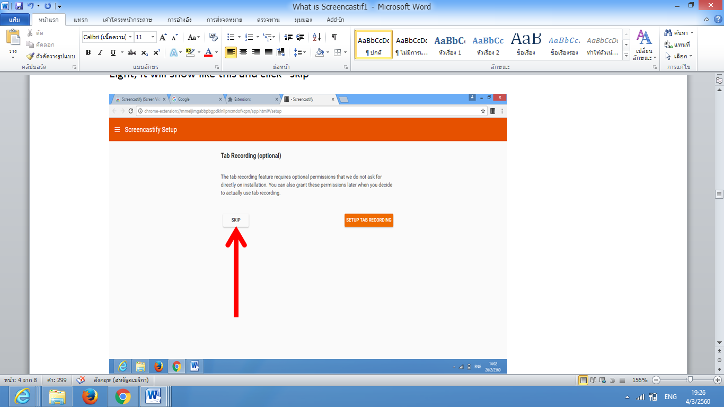Open the Find (ค้นหา) dropdown arrow
This screenshot has width=724, height=407.
pos(692,33)
